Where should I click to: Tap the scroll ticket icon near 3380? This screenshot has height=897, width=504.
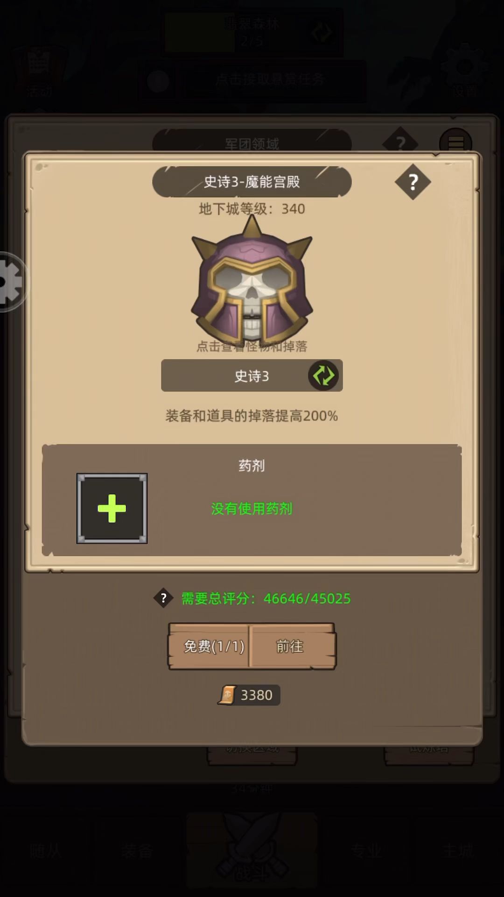[x=227, y=695]
